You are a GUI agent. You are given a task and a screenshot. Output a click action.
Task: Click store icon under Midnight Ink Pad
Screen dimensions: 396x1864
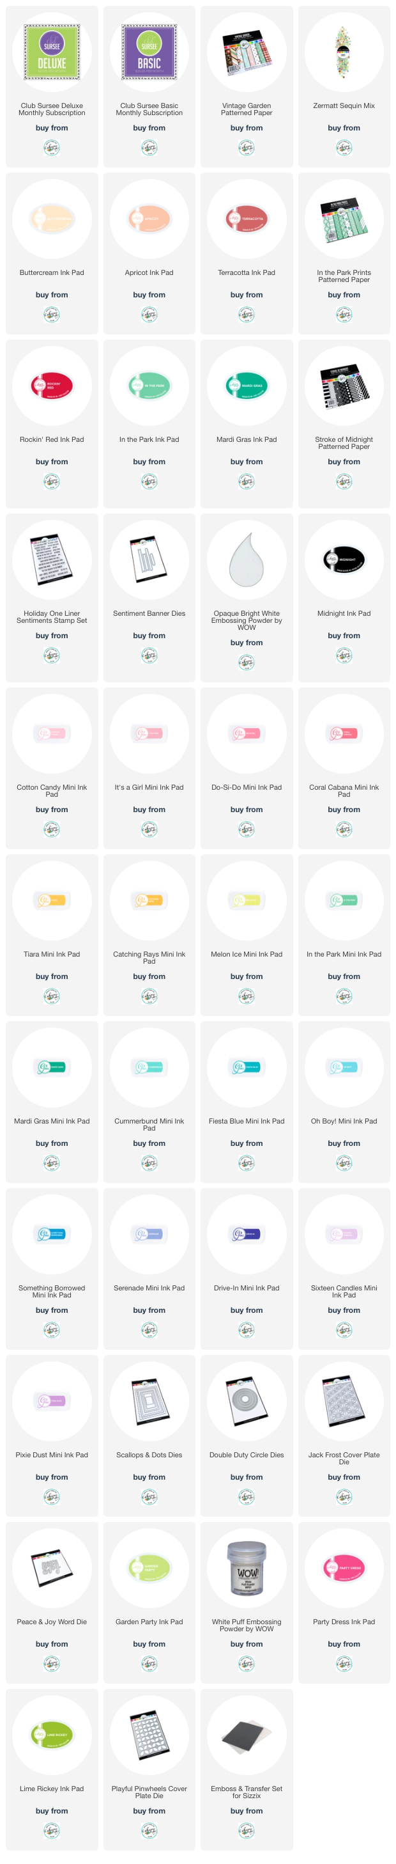click(344, 655)
